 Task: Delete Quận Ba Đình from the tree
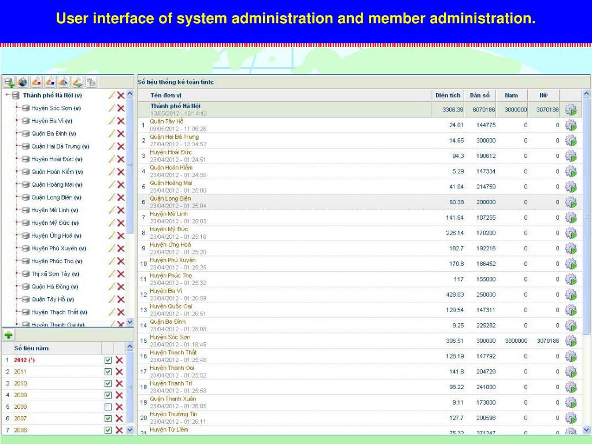[x=121, y=134]
